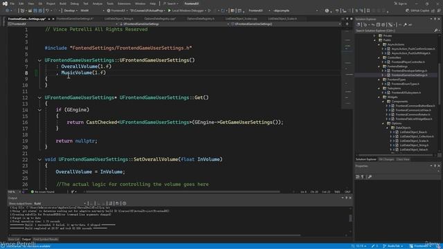This screenshot has width=443, height=249.
Task: Click the Widgets folder icon
Action: pos(385,97)
